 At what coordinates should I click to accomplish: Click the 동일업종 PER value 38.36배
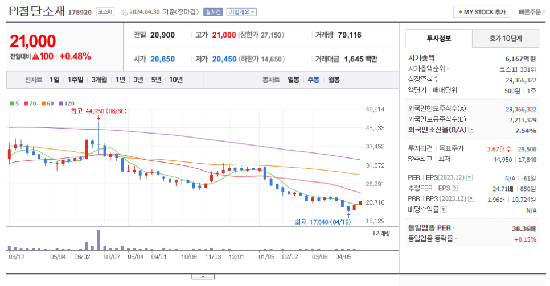(524, 229)
